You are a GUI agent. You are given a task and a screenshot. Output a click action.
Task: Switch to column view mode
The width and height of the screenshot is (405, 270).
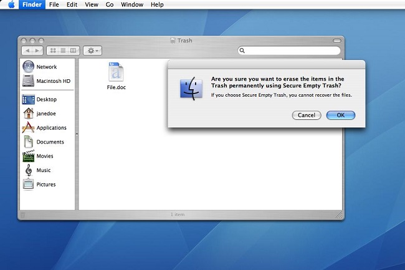[x=74, y=51]
